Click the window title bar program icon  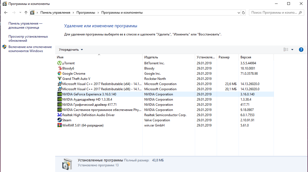tap(5, 4)
